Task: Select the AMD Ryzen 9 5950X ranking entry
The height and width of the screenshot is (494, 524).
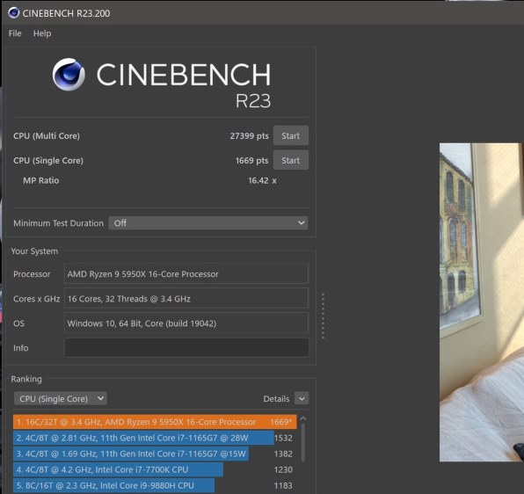Action: click(x=155, y=422)
